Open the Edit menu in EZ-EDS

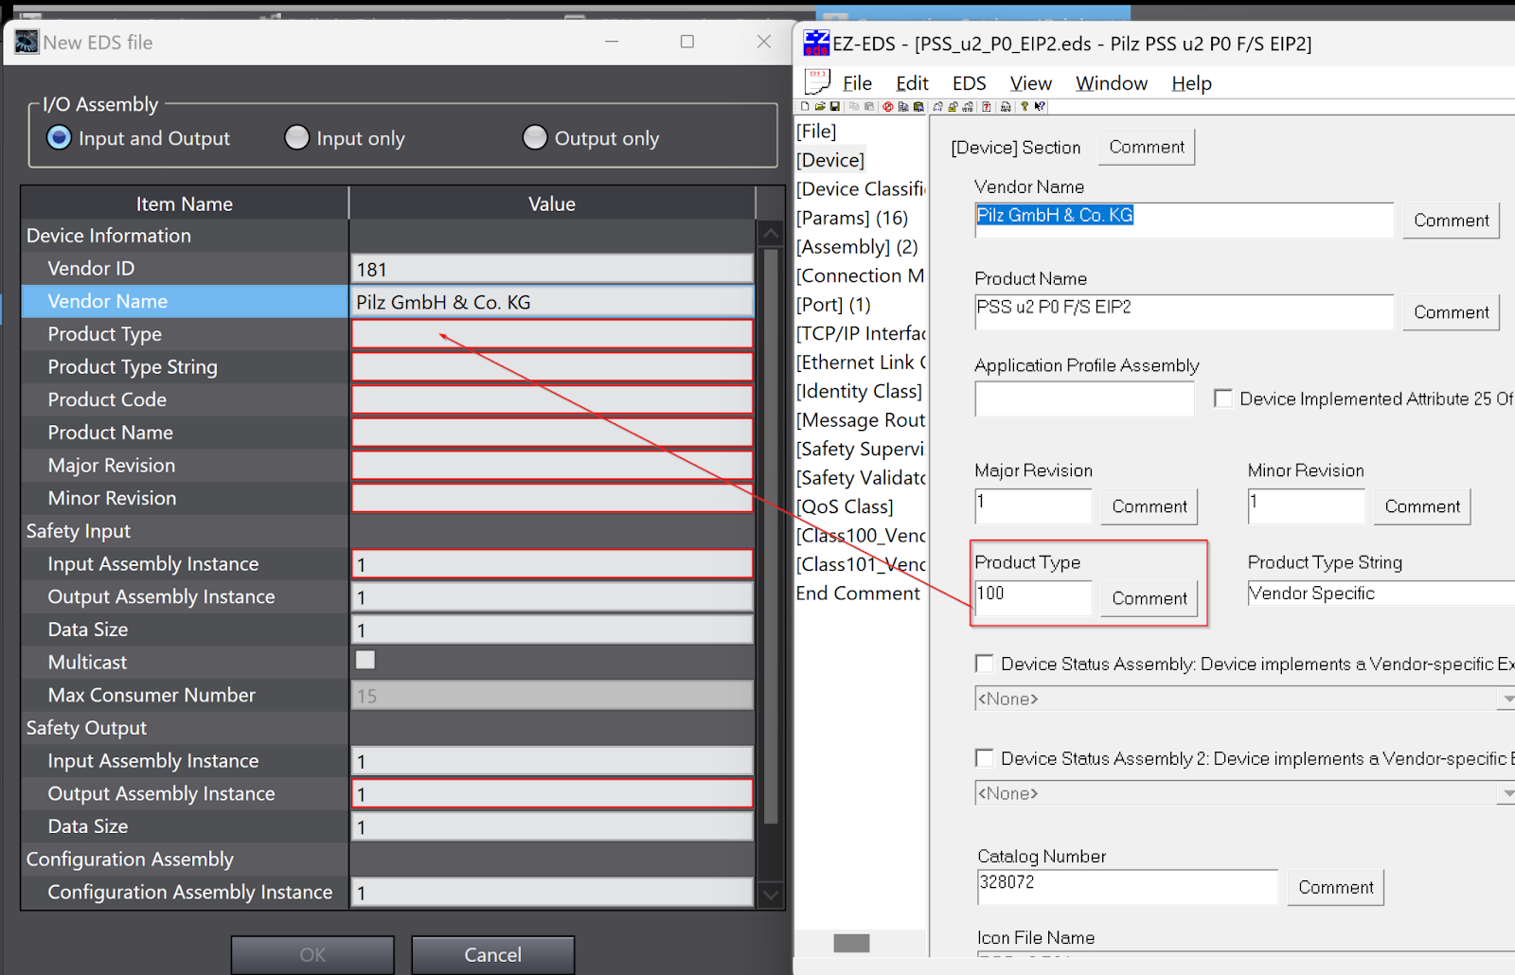pyautogui.click(x=913, y=83)
